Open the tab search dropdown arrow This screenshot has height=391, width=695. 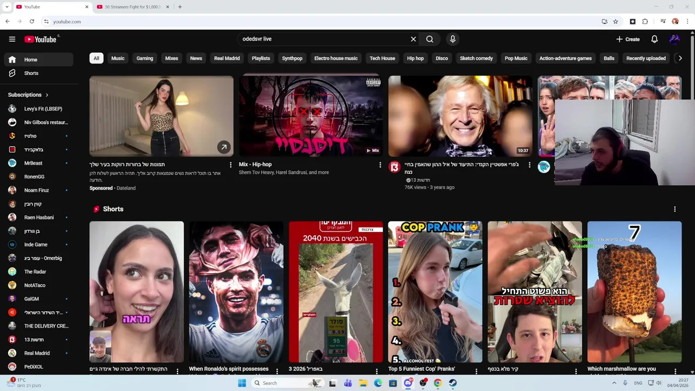(7, 7)
